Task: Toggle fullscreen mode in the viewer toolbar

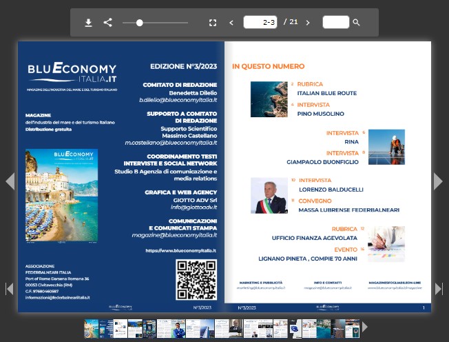Action: [213, 23]
